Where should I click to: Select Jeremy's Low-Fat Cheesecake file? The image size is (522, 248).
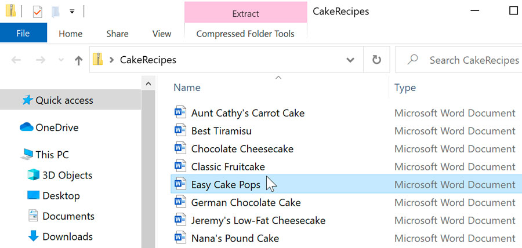pyautogui.click(x=258, y=220)
